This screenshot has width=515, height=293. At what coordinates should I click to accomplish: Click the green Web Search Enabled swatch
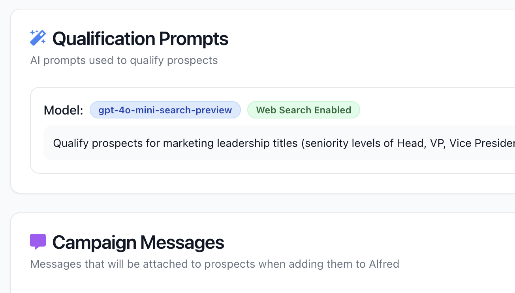click(x=303, y=110)
